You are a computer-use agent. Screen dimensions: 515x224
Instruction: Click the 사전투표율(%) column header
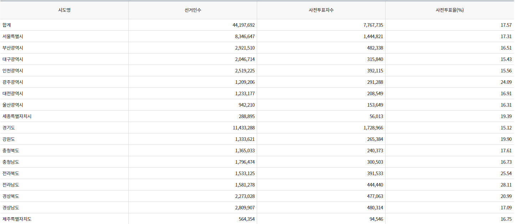449,10
